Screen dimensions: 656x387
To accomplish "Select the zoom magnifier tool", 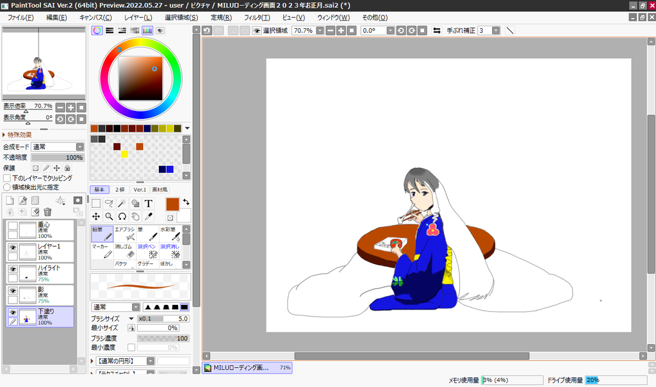I will click(109, 217).
